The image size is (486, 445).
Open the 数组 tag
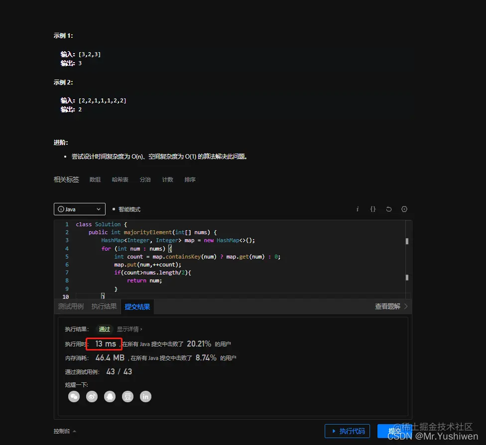tap(95, 179)
